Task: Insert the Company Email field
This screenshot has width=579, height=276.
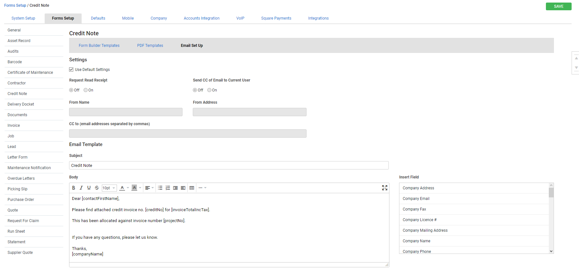Action: pos(474,199)
